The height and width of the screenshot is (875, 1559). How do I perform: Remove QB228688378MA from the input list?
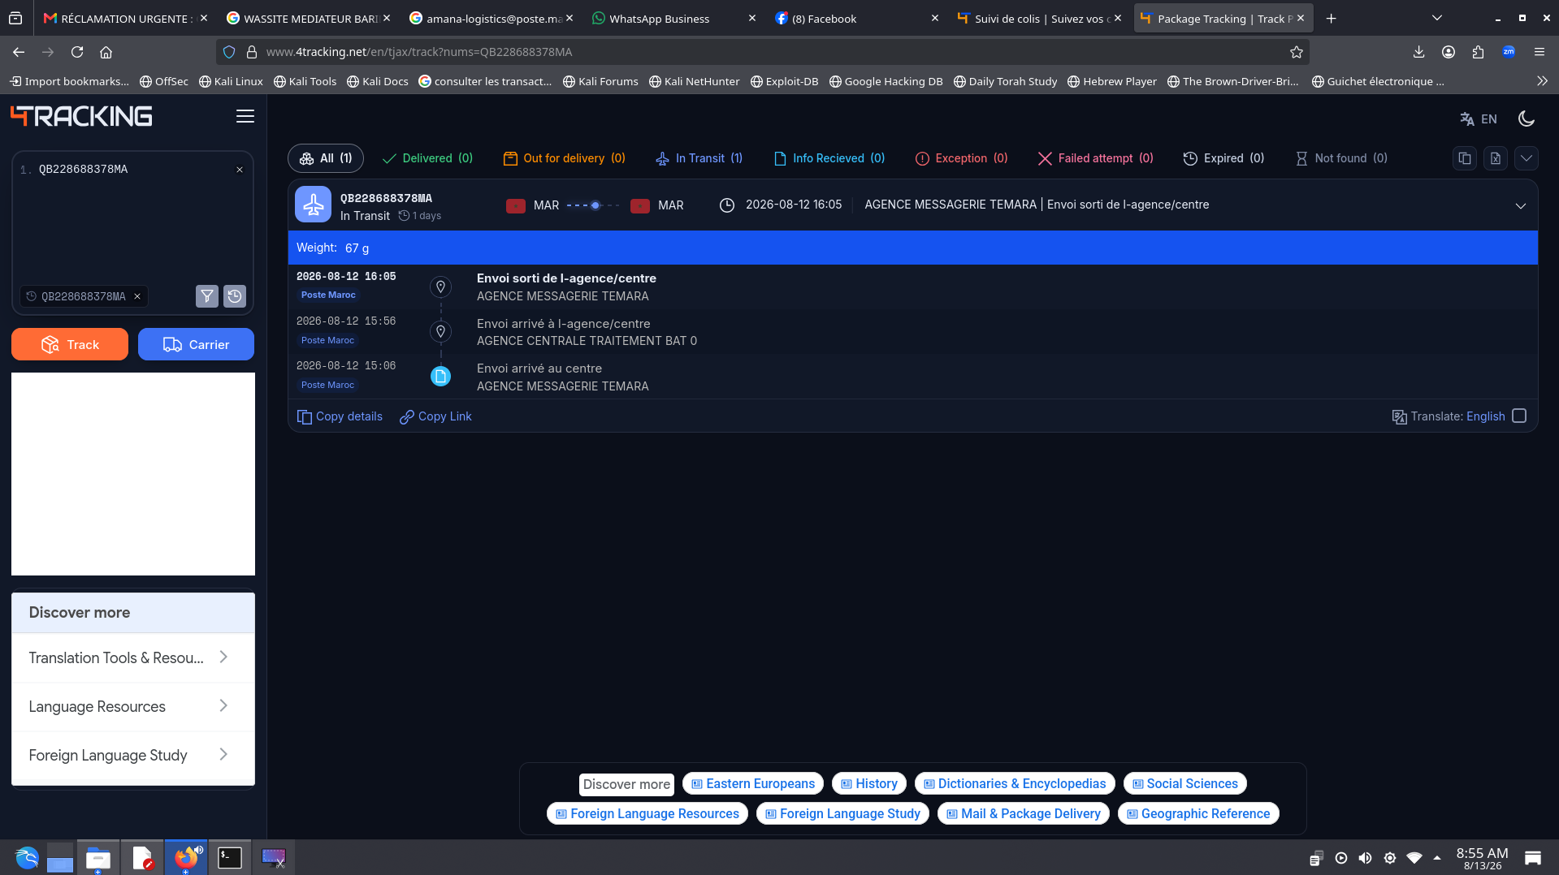[x=240, y=170]
